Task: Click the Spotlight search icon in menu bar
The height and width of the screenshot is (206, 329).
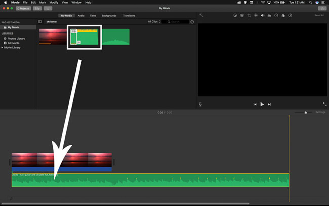Action: tap(311, 3)
